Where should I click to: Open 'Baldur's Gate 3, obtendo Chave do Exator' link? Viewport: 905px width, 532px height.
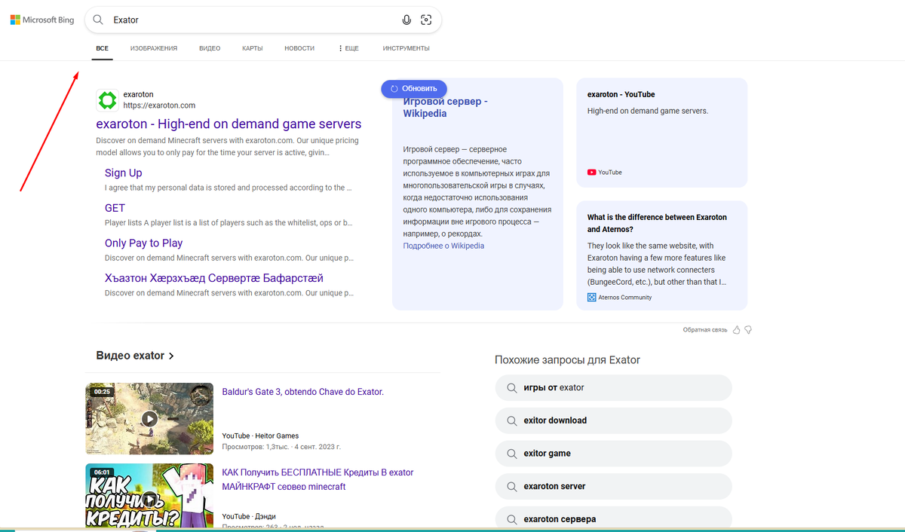[x=303, y=392]
